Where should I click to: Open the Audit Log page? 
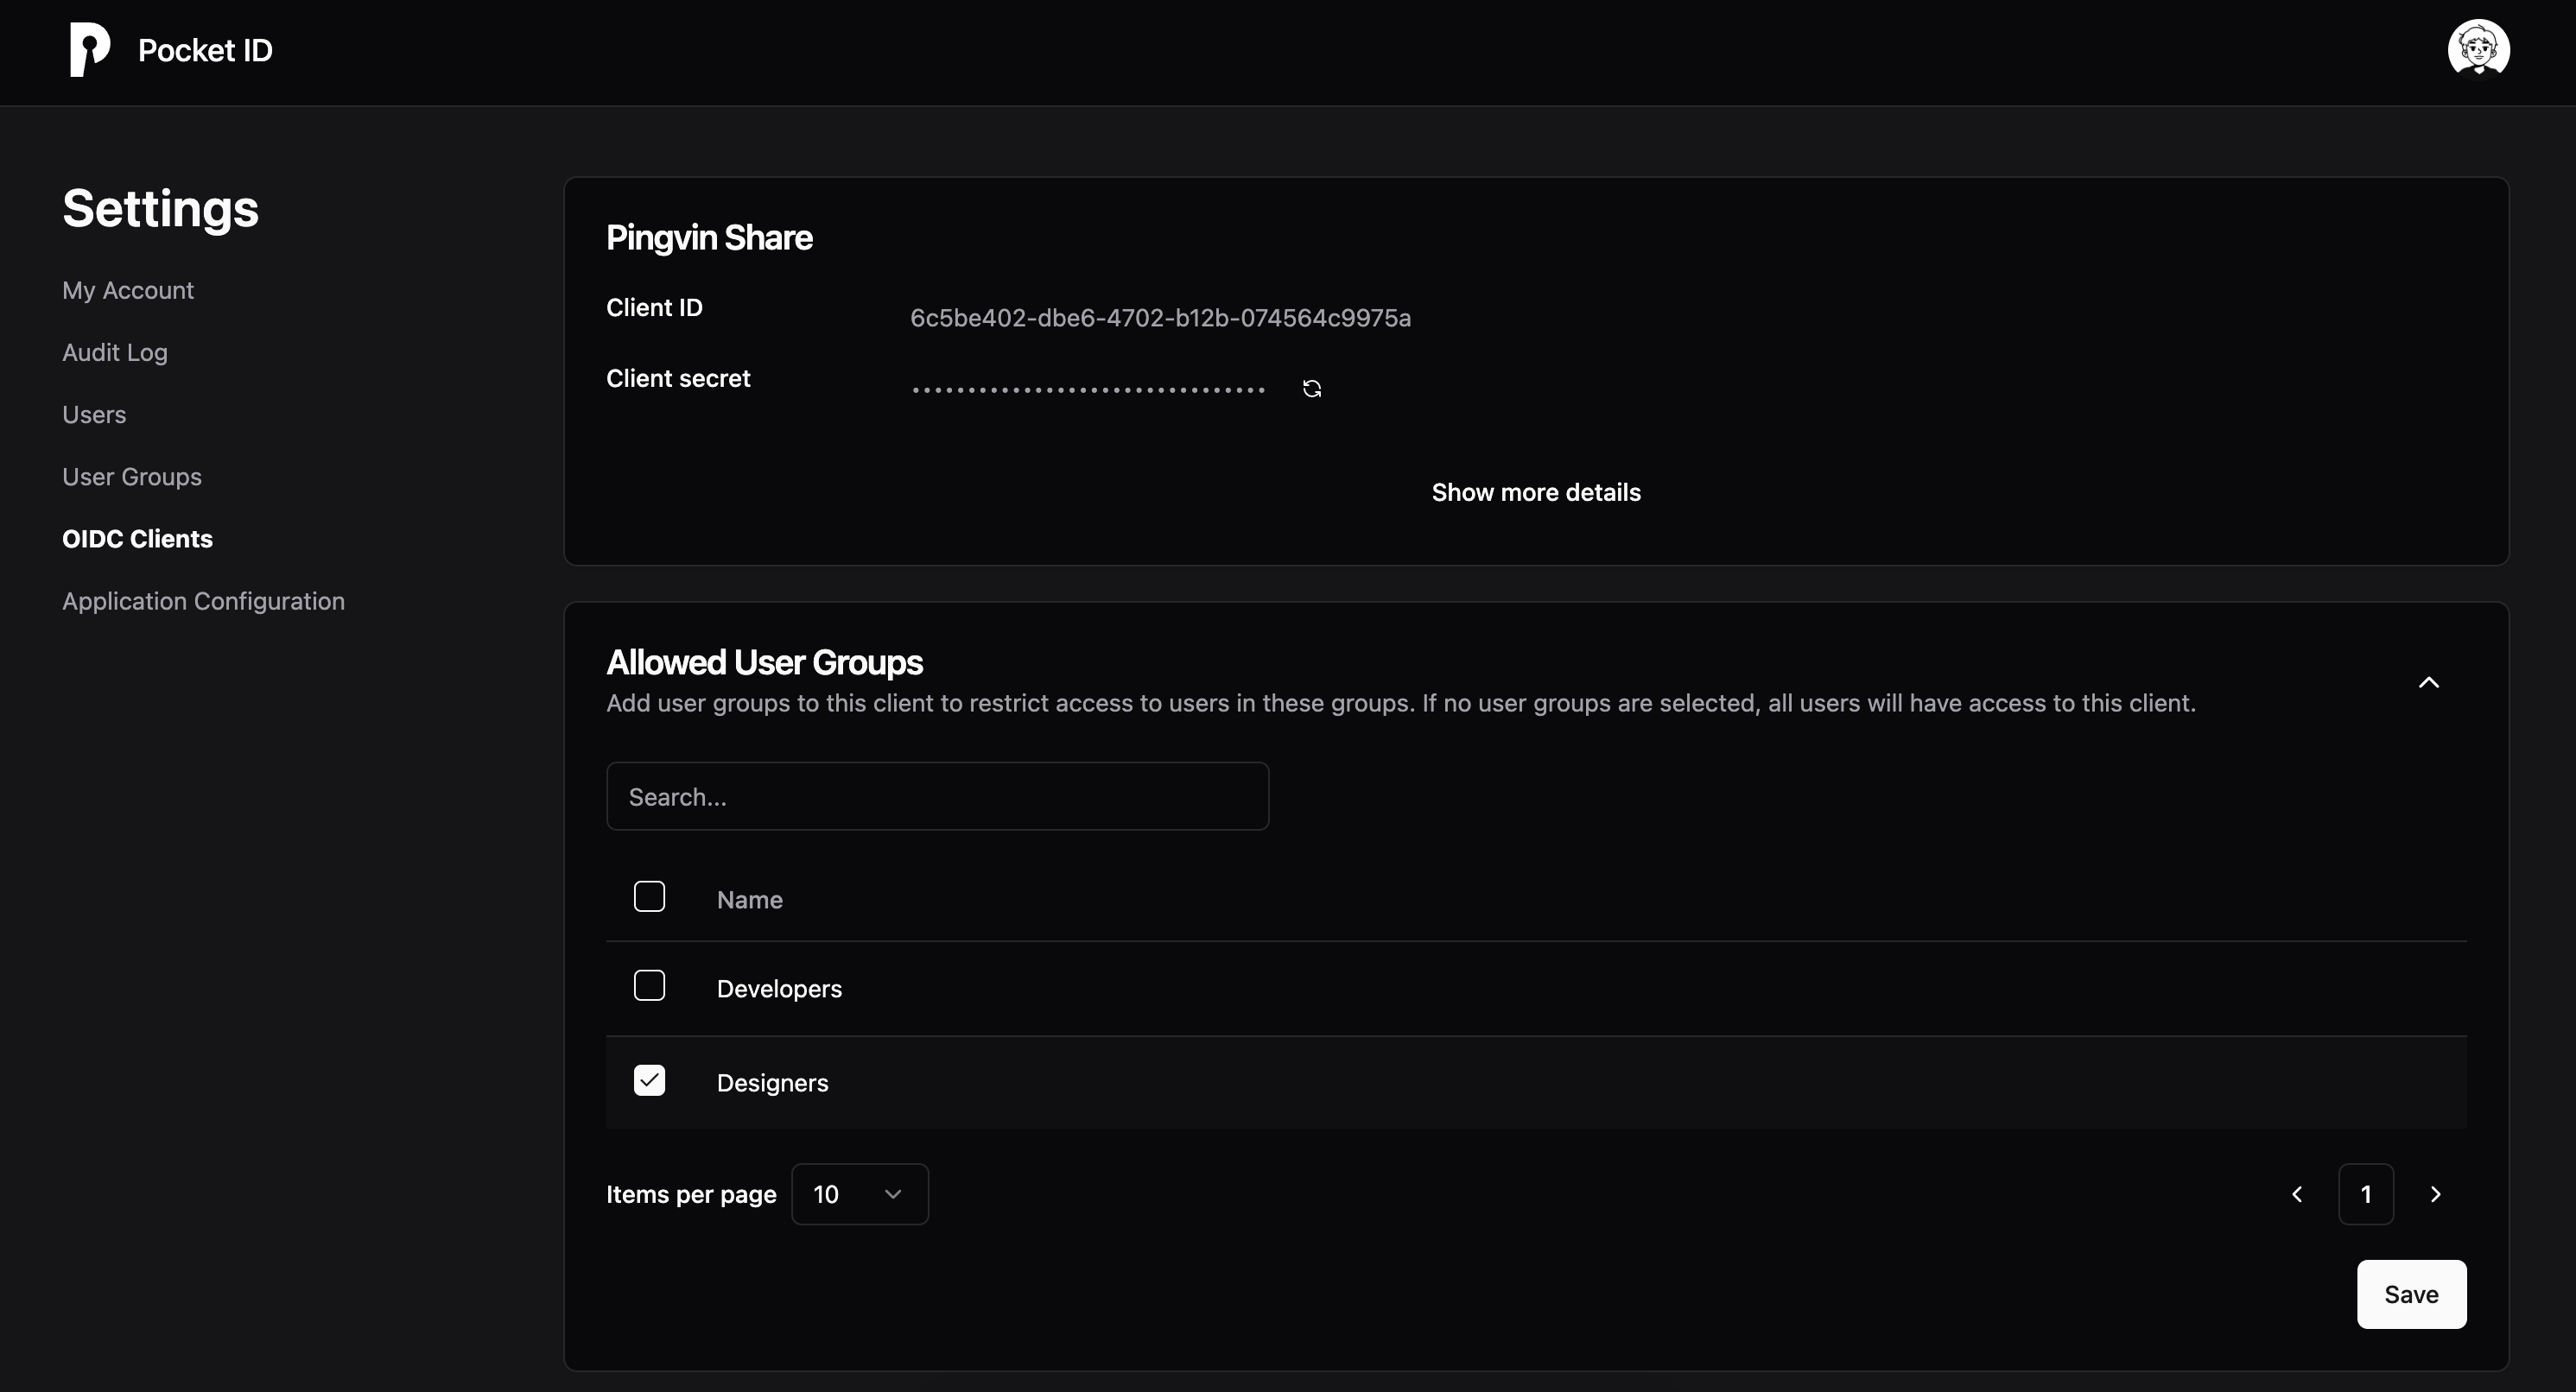(115, 352)
